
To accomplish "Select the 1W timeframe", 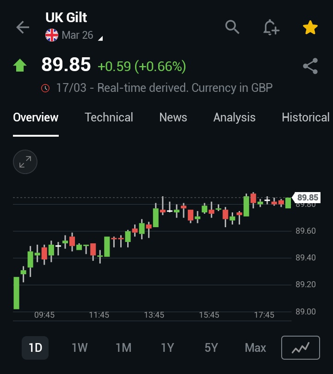I will click(80, 348).
